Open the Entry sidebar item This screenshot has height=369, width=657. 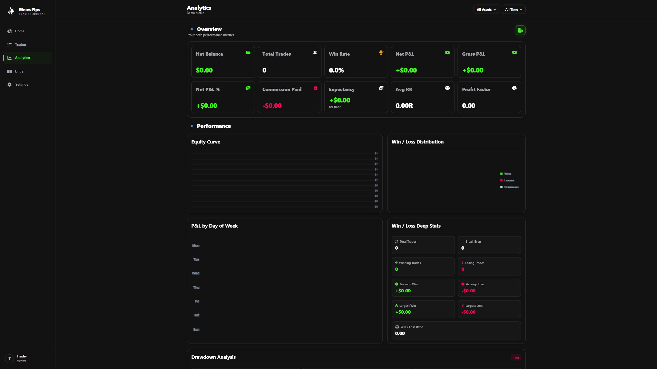tap(27, 71)
